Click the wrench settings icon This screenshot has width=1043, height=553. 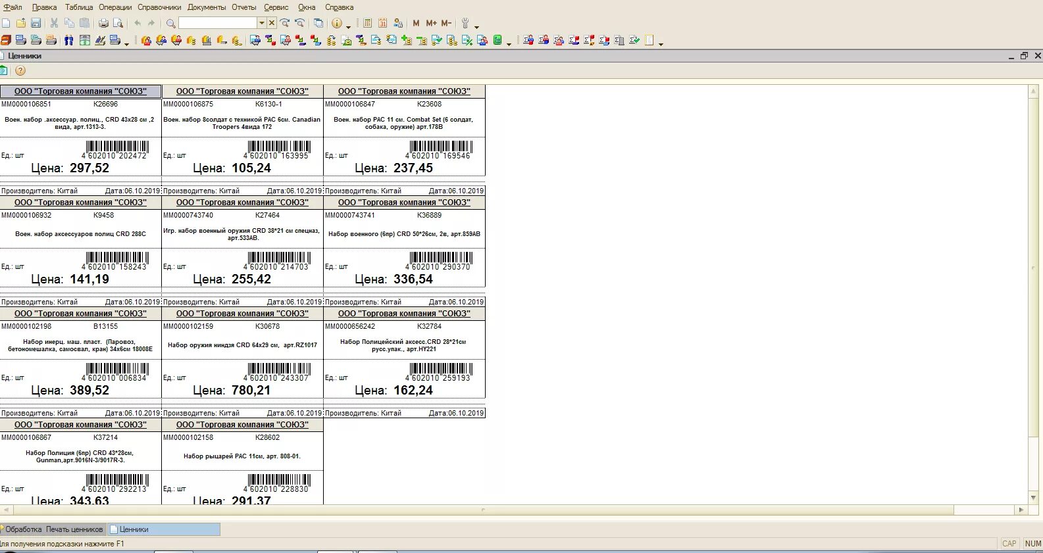click(x=465, y=23)
